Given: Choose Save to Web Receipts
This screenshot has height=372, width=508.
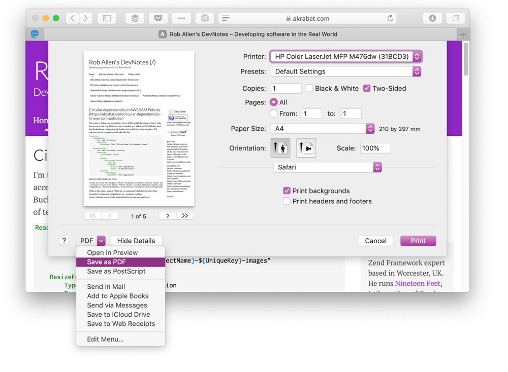Looking at the screenshot, I should [x=120, y=324].
